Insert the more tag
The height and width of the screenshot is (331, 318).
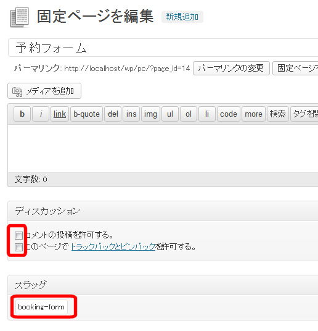click(253, 114)
